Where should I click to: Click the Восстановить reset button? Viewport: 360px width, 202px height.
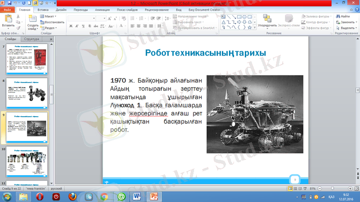click(54, 22)
